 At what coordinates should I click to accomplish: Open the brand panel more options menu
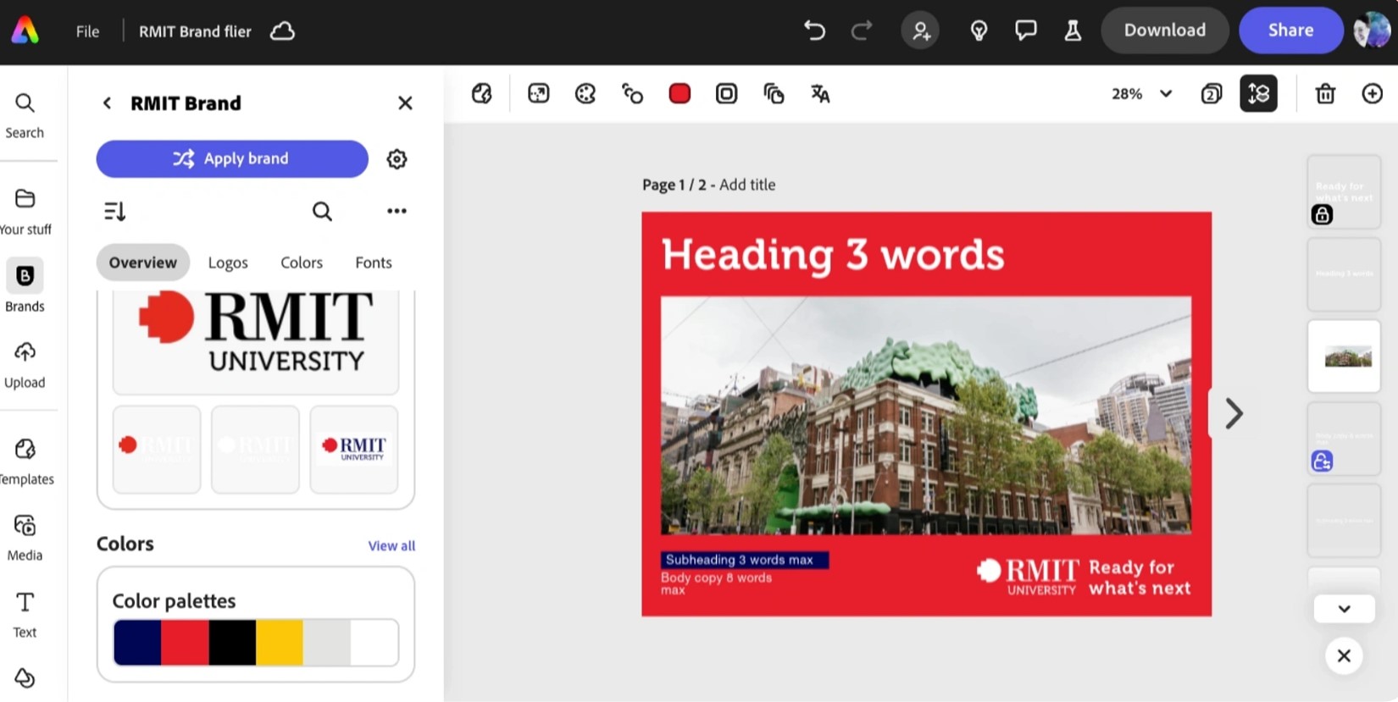[397, 211]
